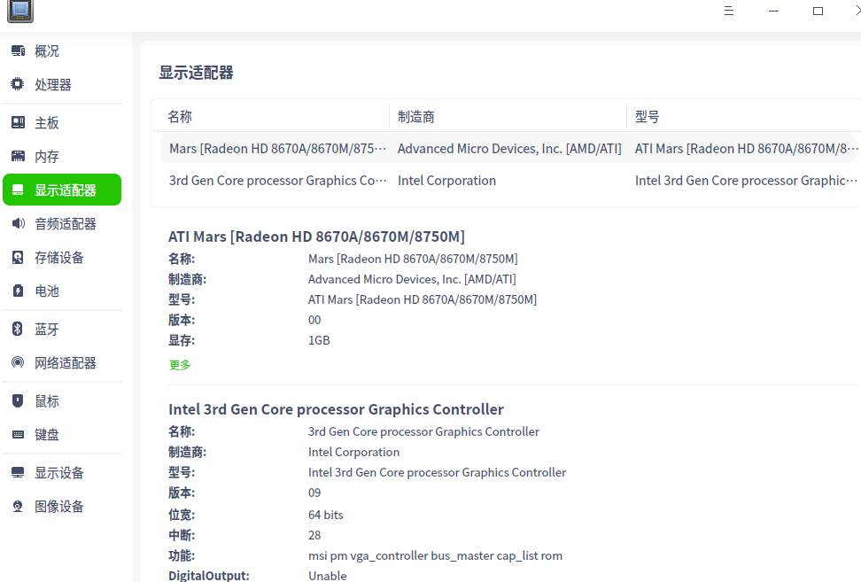
Task: Open the hamburger menu at top right
Action: click(x=729, y=11)
